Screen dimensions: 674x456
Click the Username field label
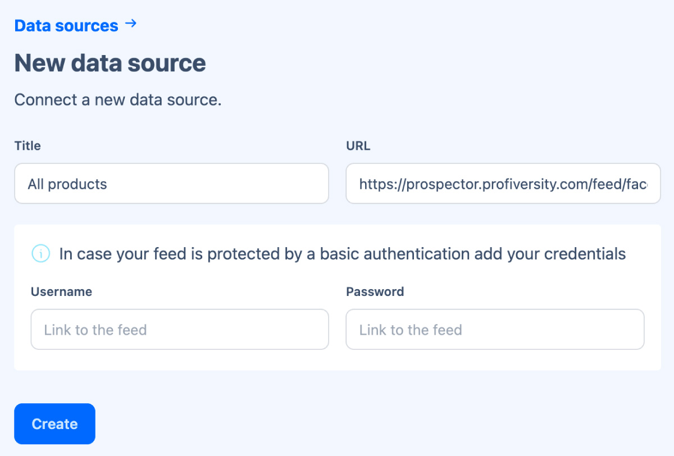(61, 292)
